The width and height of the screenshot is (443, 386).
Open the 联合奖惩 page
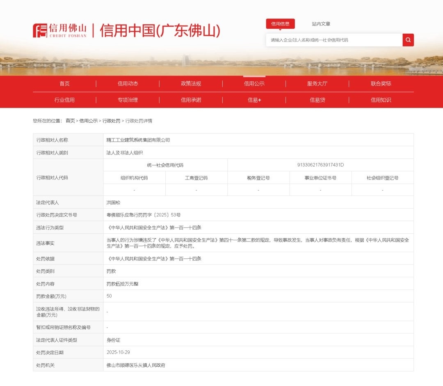tap(380, 83)
